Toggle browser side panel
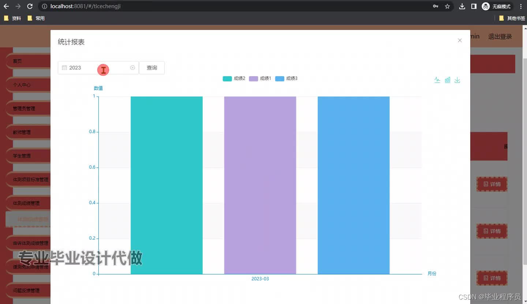This screenshot has height=304, width=527. (x=474, y=6)
